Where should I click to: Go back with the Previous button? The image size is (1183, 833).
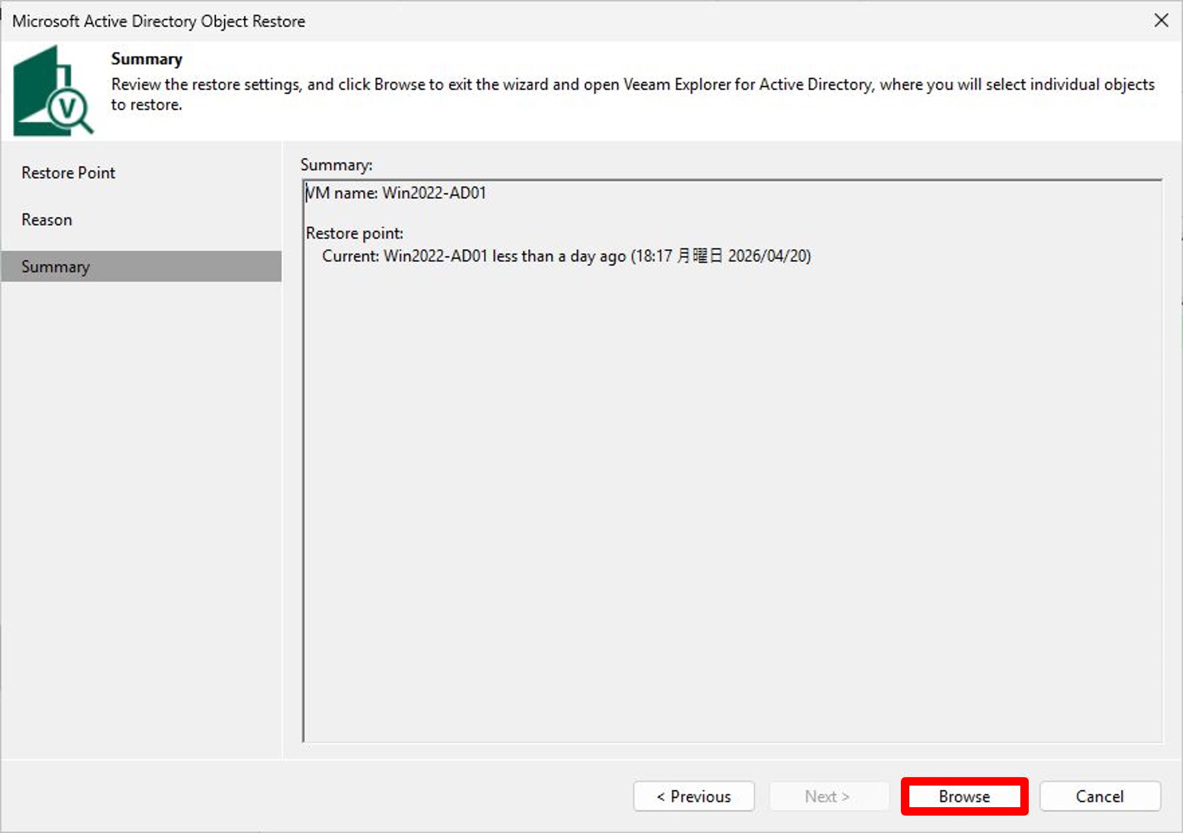(694, 796)
